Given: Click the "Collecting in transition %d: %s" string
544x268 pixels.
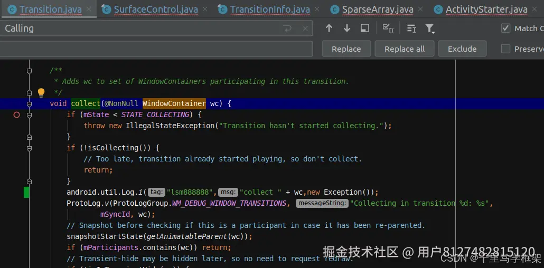Looking at the screenshot, I should click(x=419, y=203).
